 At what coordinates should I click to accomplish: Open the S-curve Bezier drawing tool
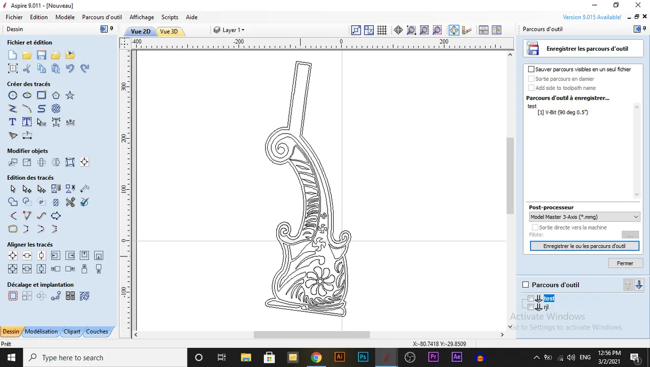point(42,109)
